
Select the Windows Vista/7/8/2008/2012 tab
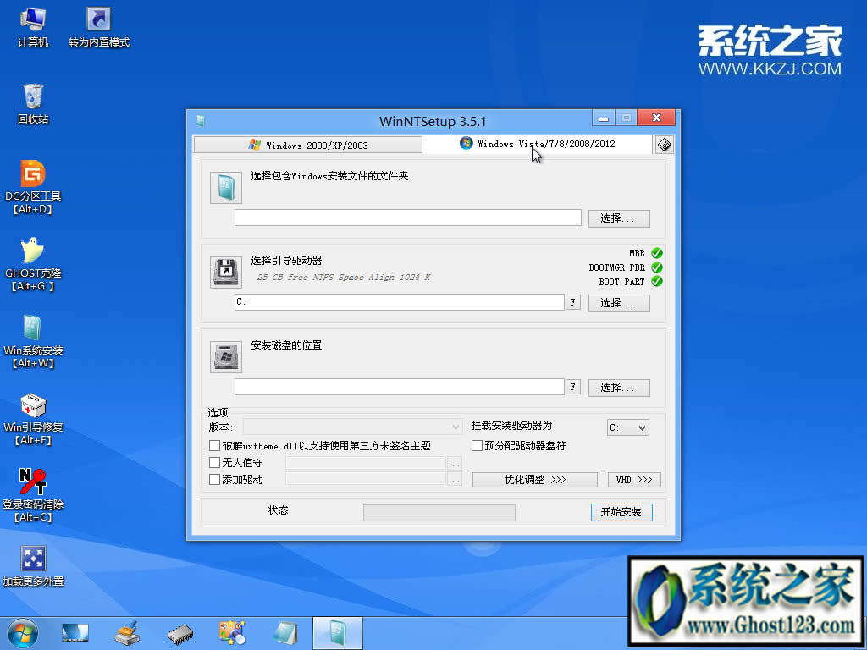tap(537, 144)
